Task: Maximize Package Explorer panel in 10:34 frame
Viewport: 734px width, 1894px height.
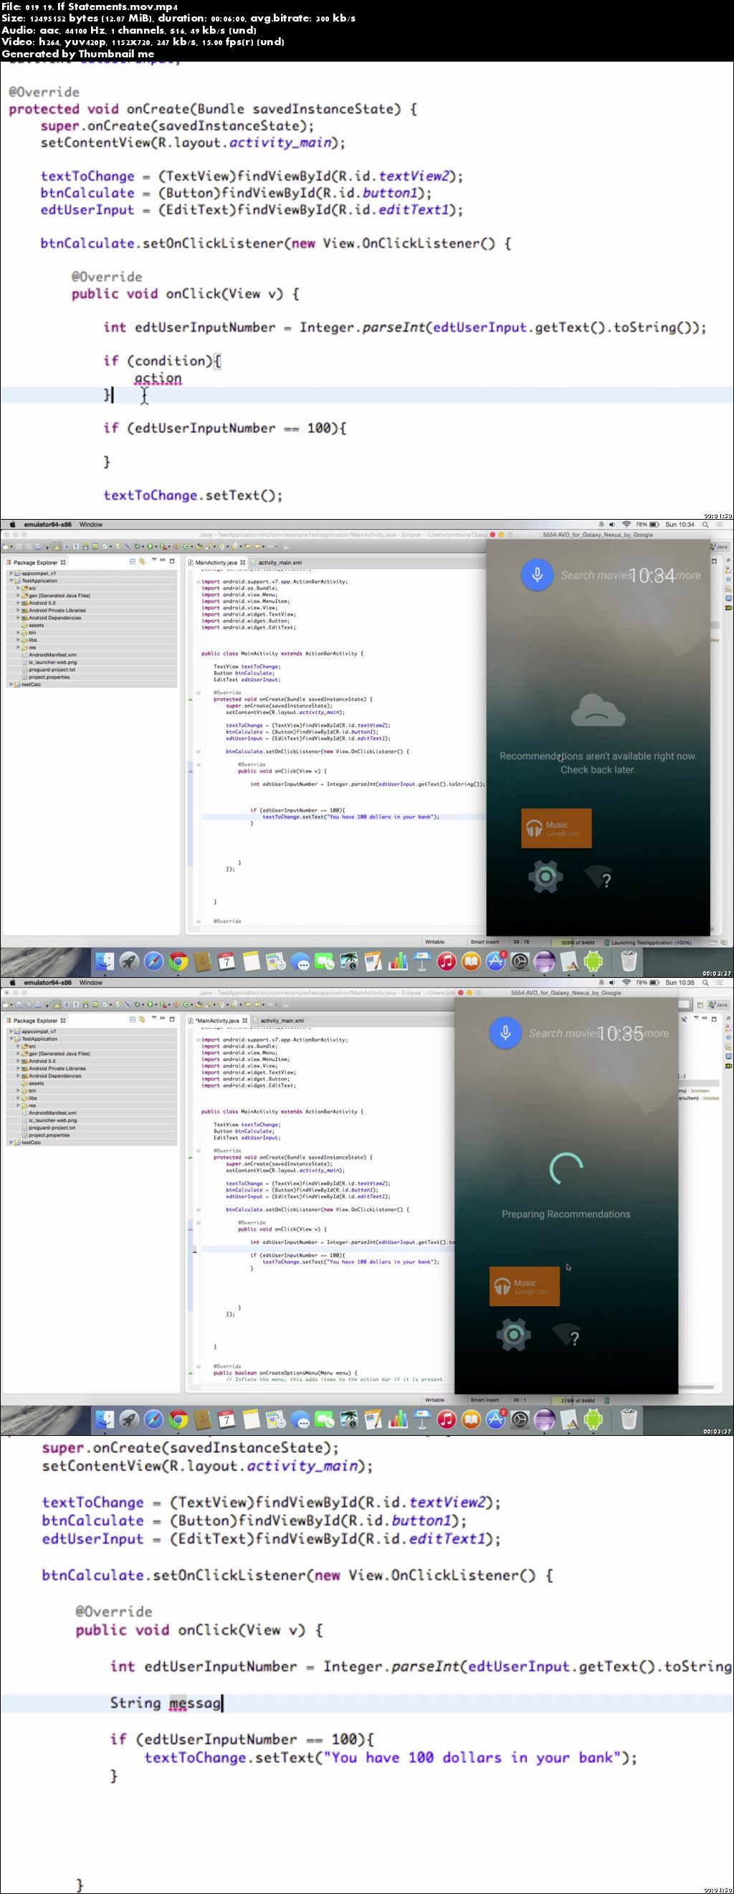Action: click(172, 561)
